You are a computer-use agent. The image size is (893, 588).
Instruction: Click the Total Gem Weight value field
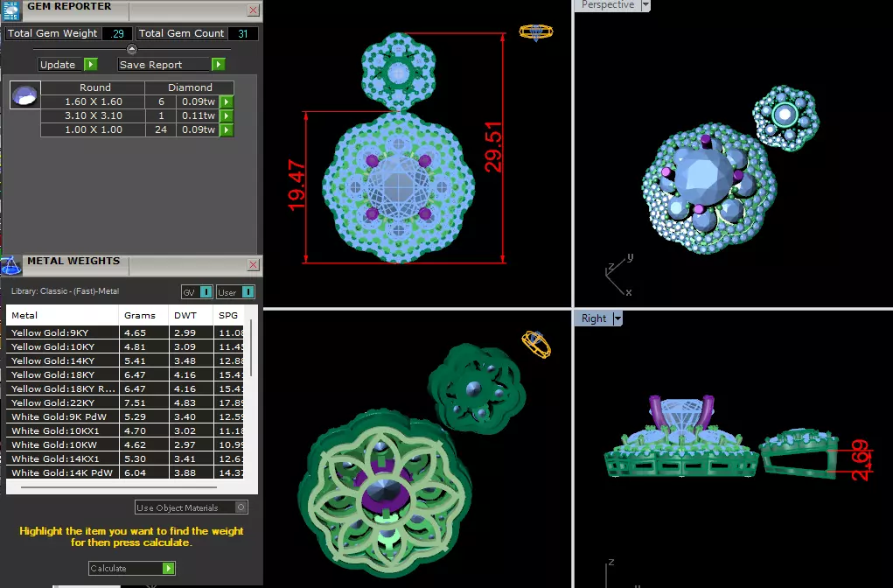[117, 33]
